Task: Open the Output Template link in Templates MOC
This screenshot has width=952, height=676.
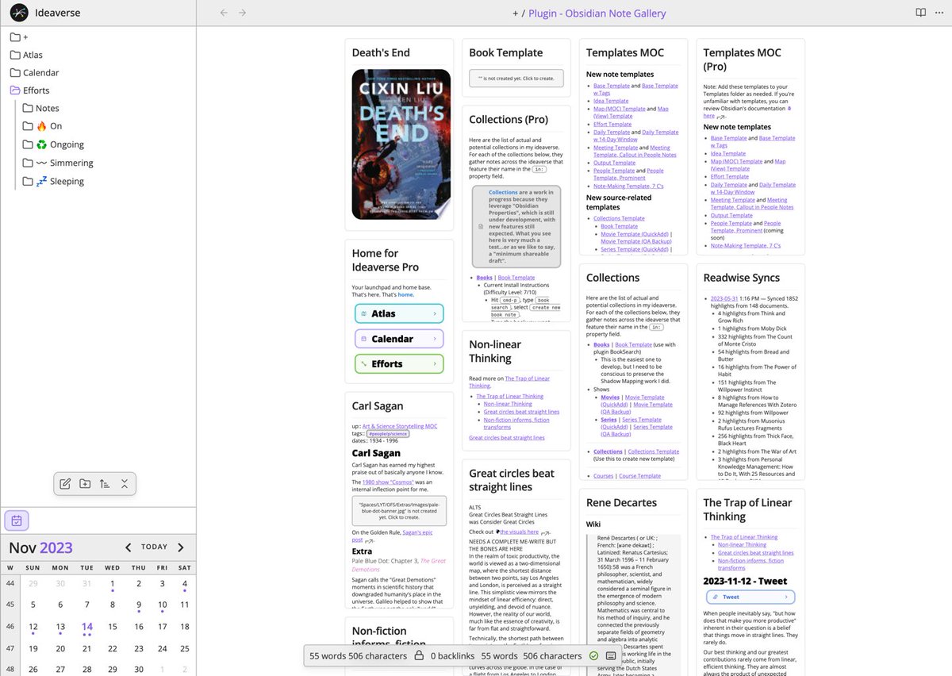Action: (x=614, y=163)
